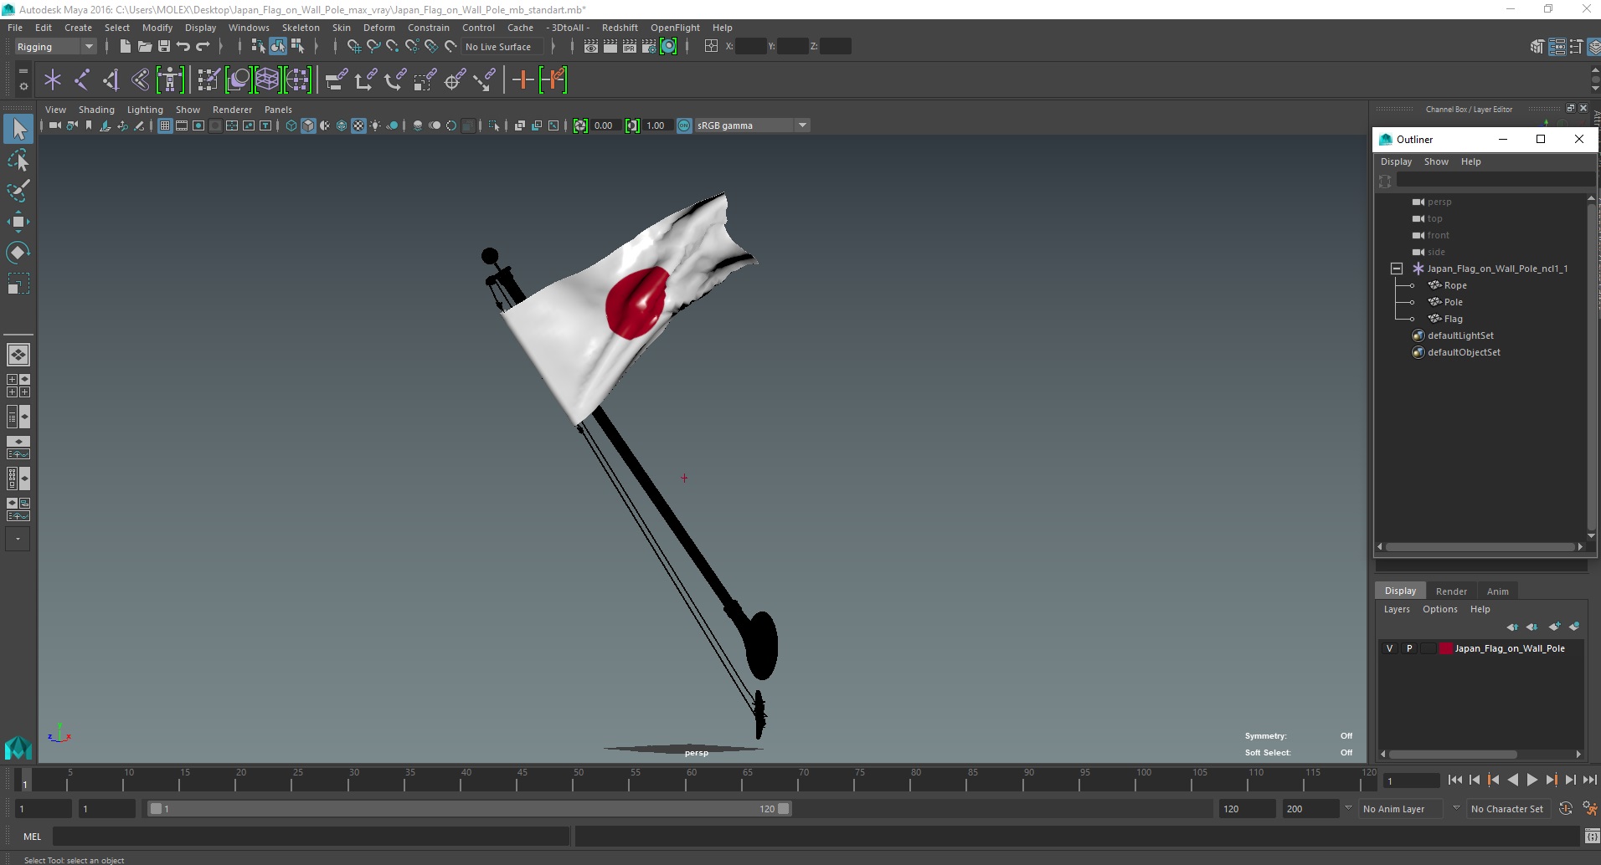
Task: Select the Flag node in Outliner
Action: coord(1453,319)
